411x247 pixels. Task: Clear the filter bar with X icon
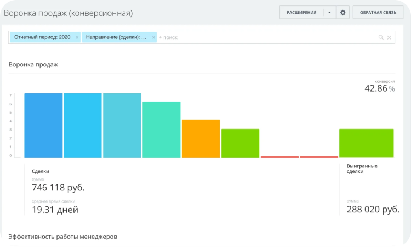click(389, 37)
